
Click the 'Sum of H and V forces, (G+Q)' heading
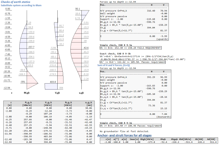114,65
